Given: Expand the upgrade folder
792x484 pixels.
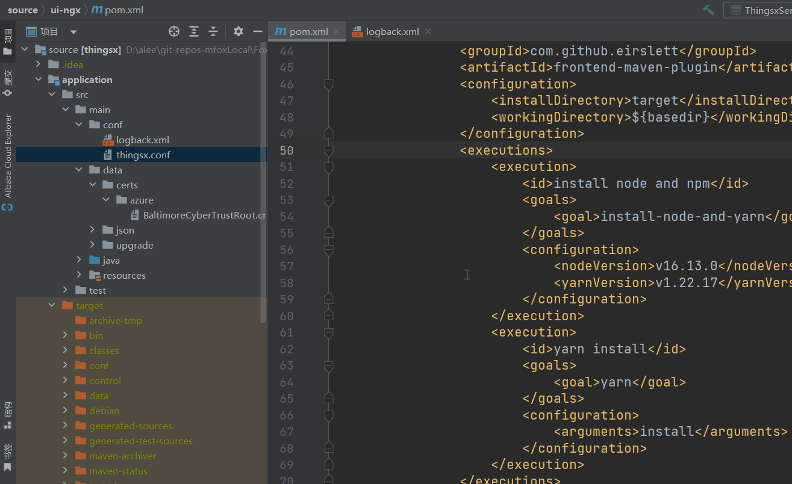Looking at the screenshot, I should click(x=92, y=245).
